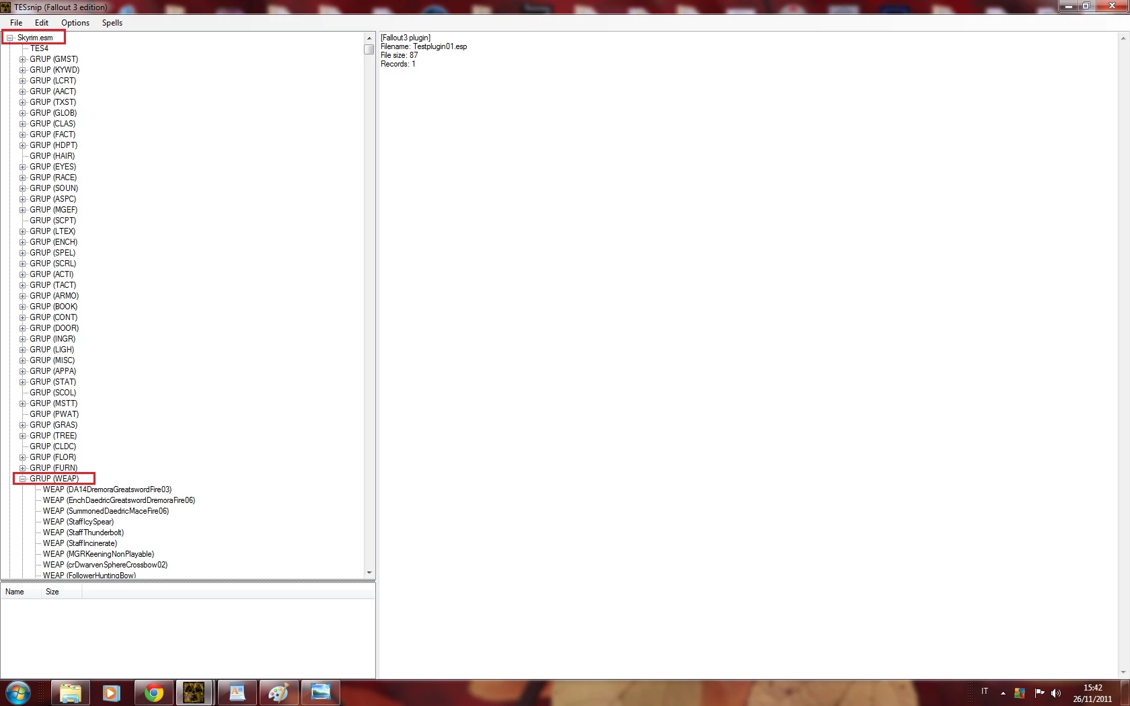1130x706 pixels.
Task: Open the document editor taskbar icon
Action: 237,693
